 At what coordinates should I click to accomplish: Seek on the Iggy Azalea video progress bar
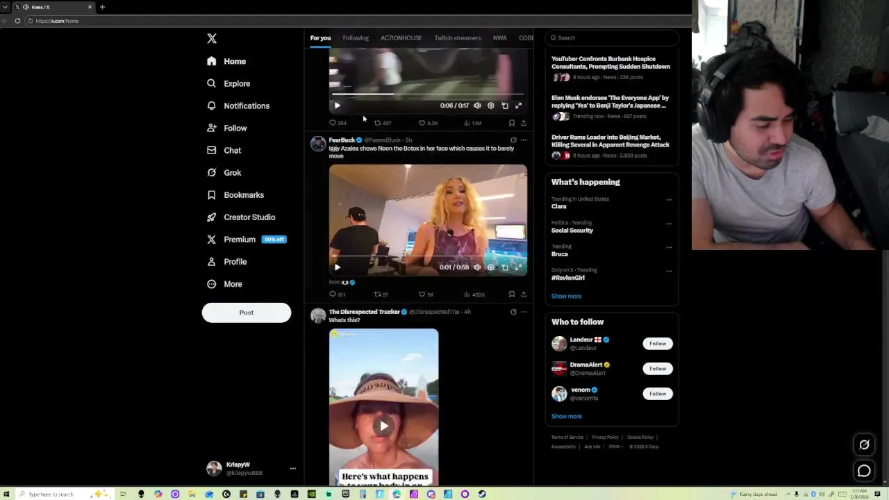428,256
